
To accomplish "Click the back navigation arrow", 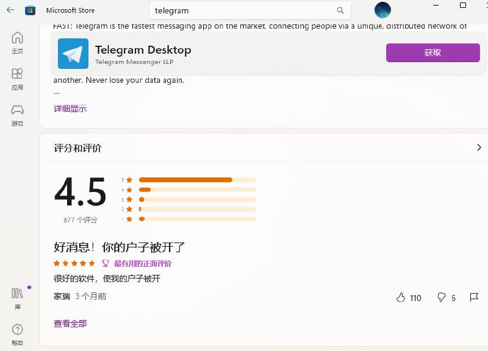I will 10,10.
